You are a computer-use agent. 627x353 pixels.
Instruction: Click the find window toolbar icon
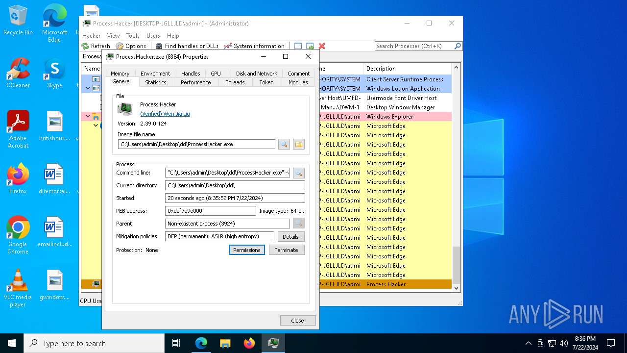point(298,46)
